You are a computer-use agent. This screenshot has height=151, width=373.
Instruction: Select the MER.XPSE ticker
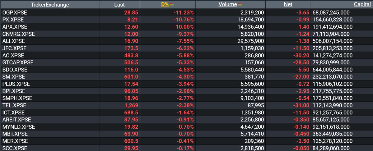[x=15, y=141]
